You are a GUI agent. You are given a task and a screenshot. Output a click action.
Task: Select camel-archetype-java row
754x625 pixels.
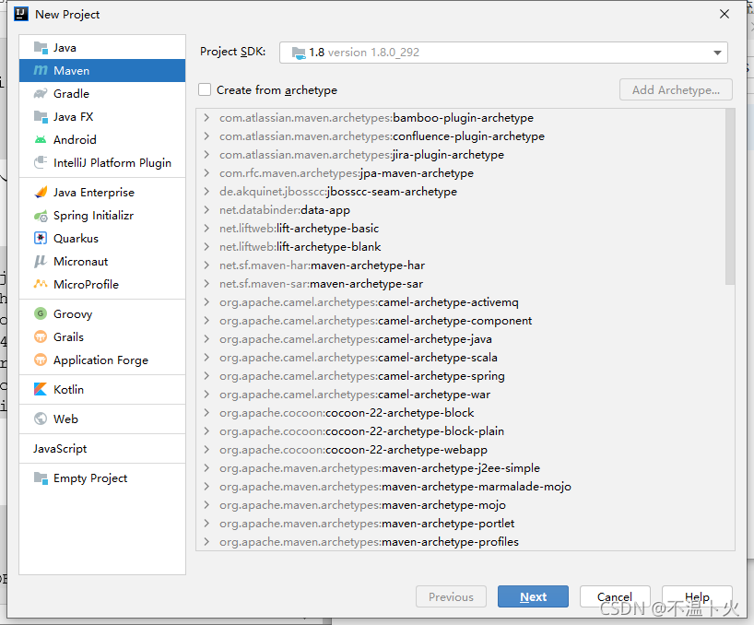(x=461, y=339)
